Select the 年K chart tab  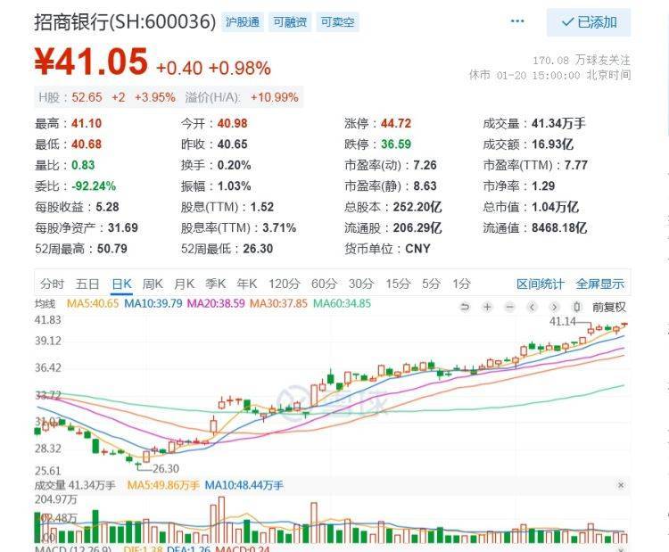pyautogui.click(x=247, y=284)
